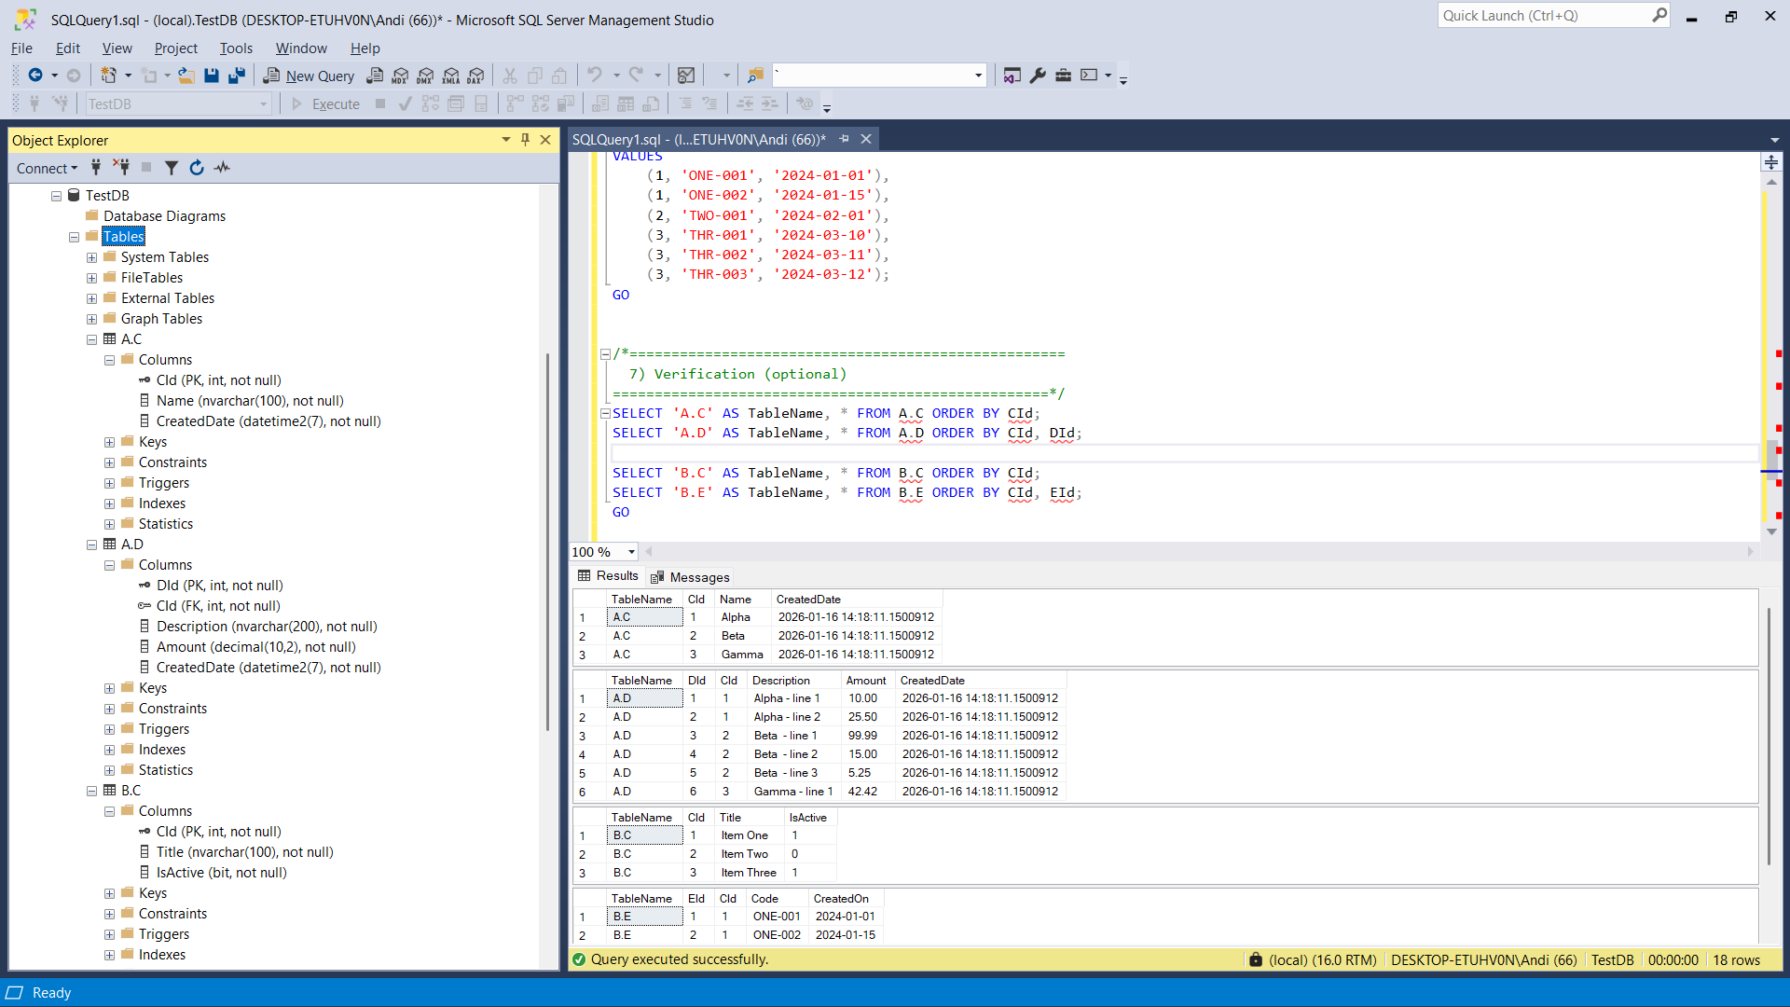Click Refresh in Object Explorer toolbar
This screenshot has height=1007, width=1790.
(197, 168)
